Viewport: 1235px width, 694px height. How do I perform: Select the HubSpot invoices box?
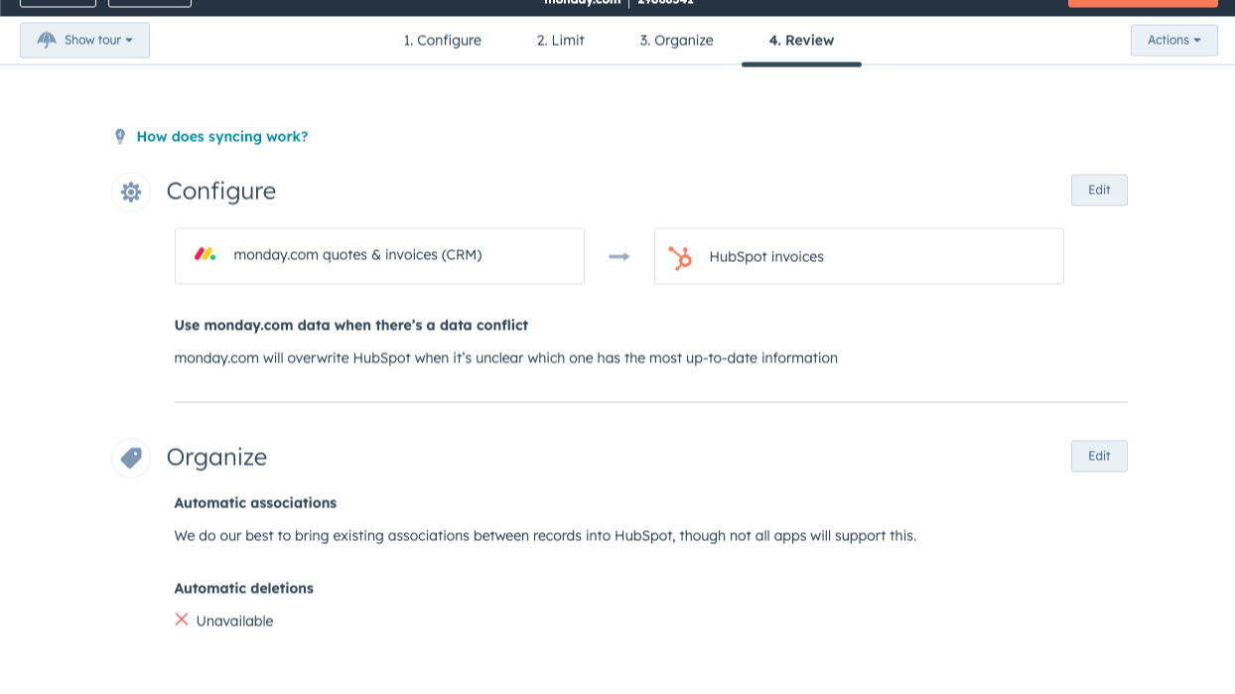859,257
